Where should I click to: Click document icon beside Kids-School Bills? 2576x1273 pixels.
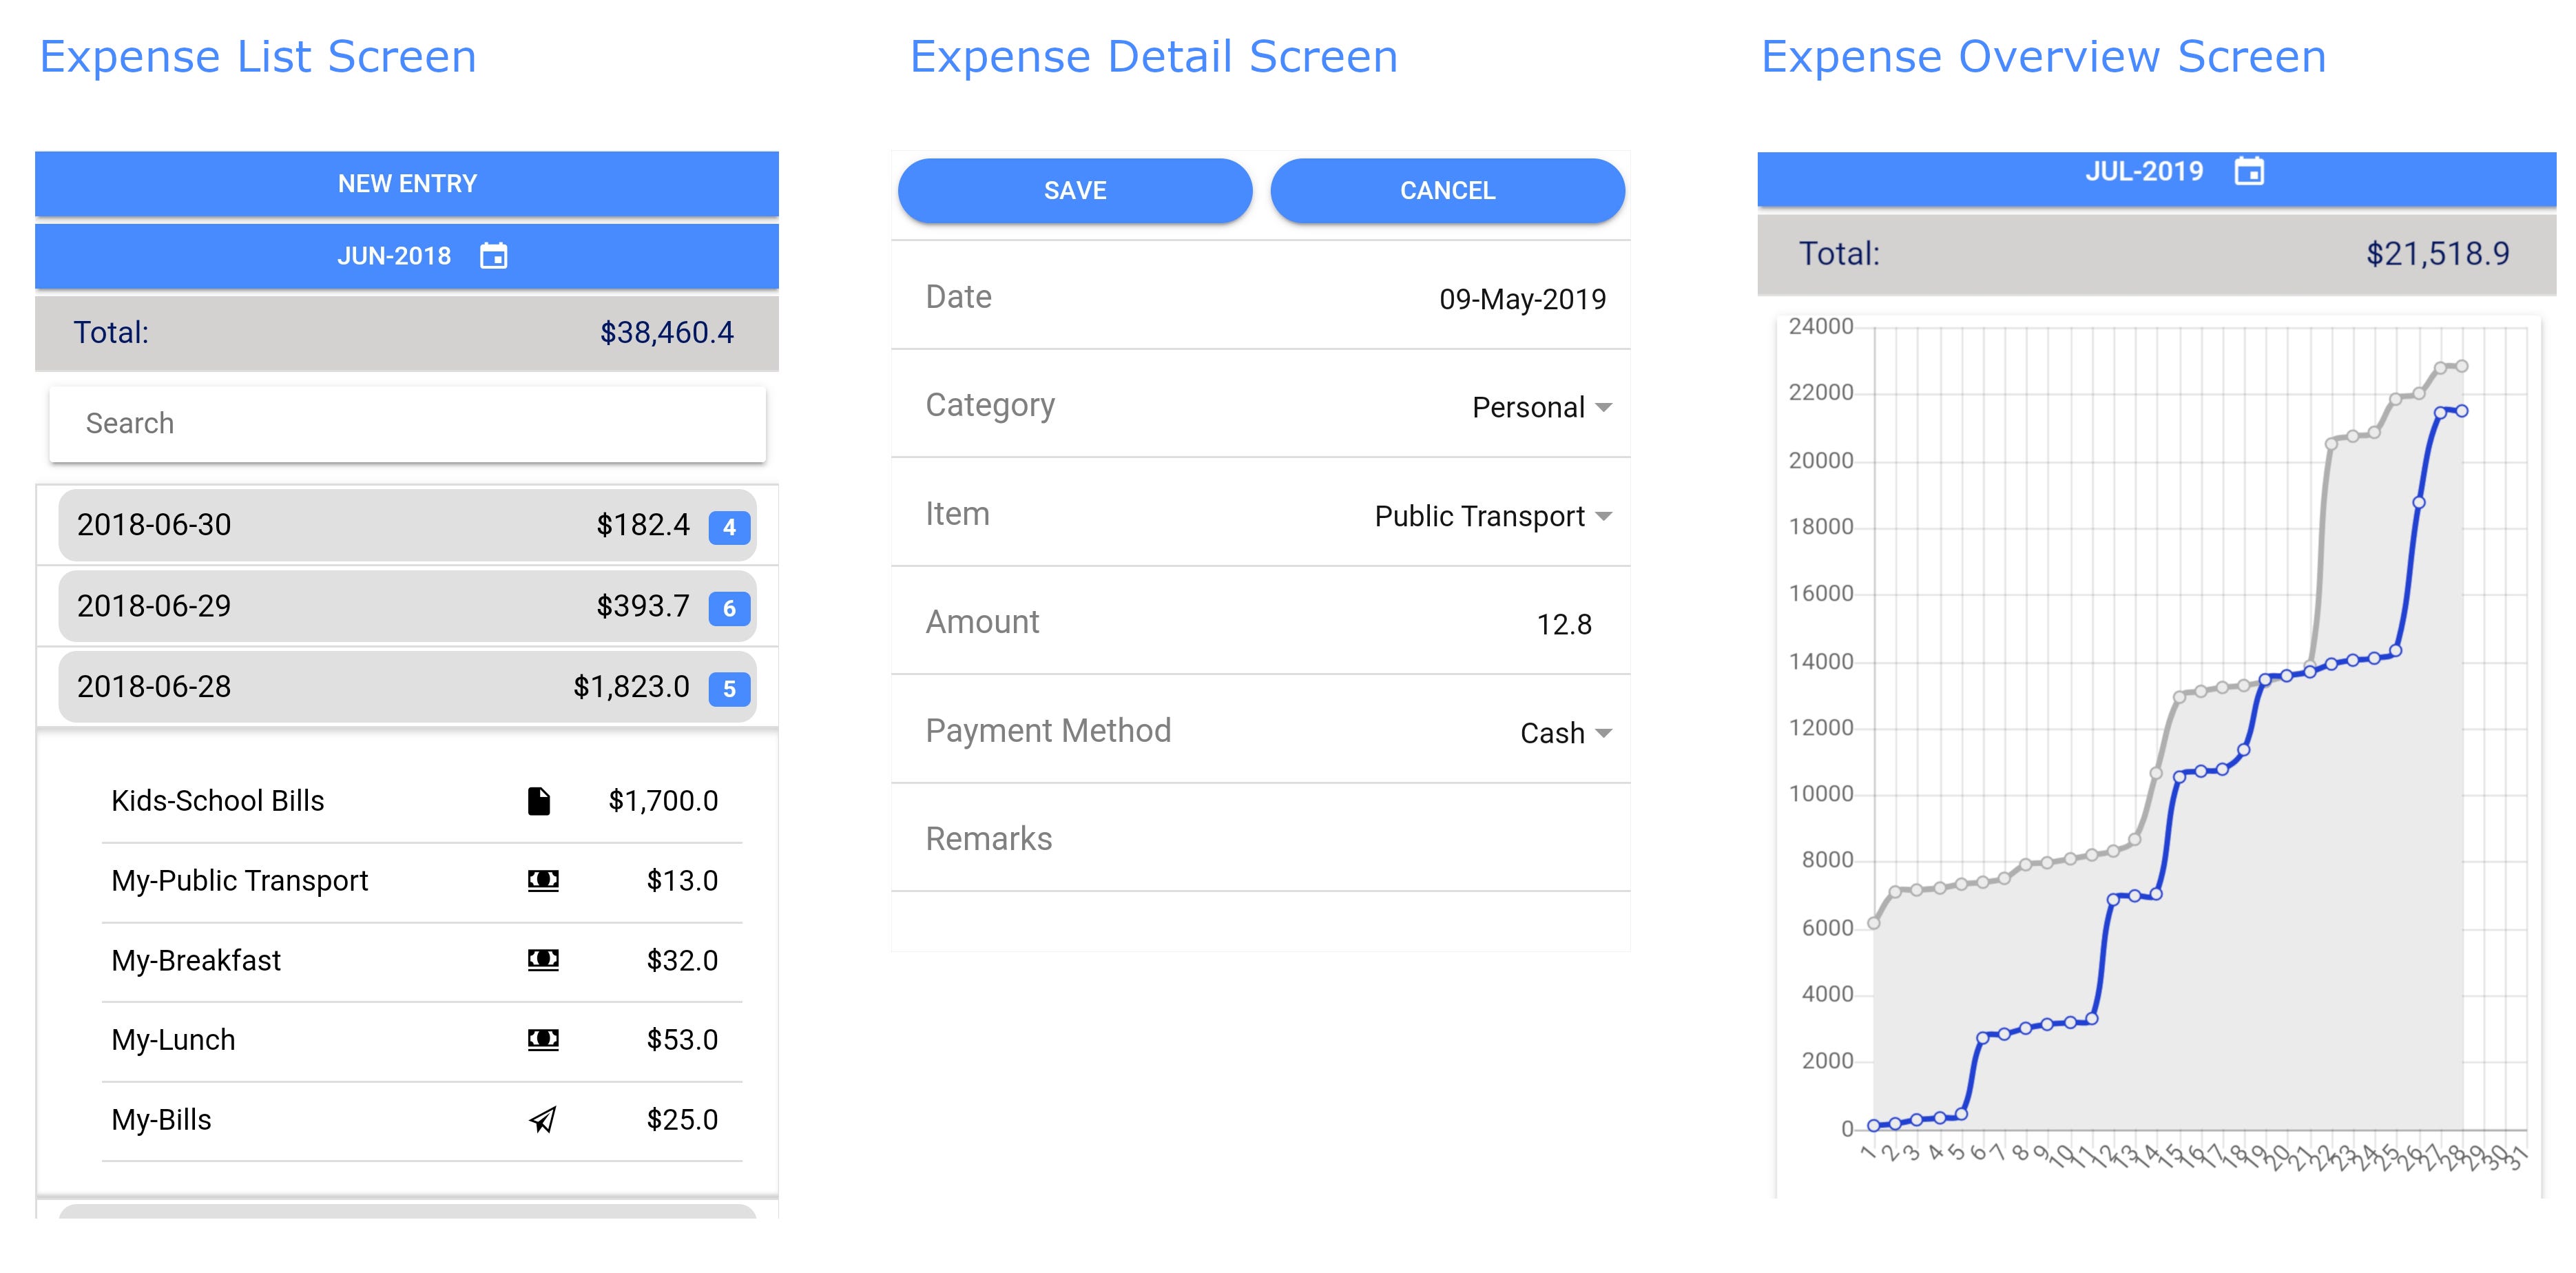click(x=539, y=801)
